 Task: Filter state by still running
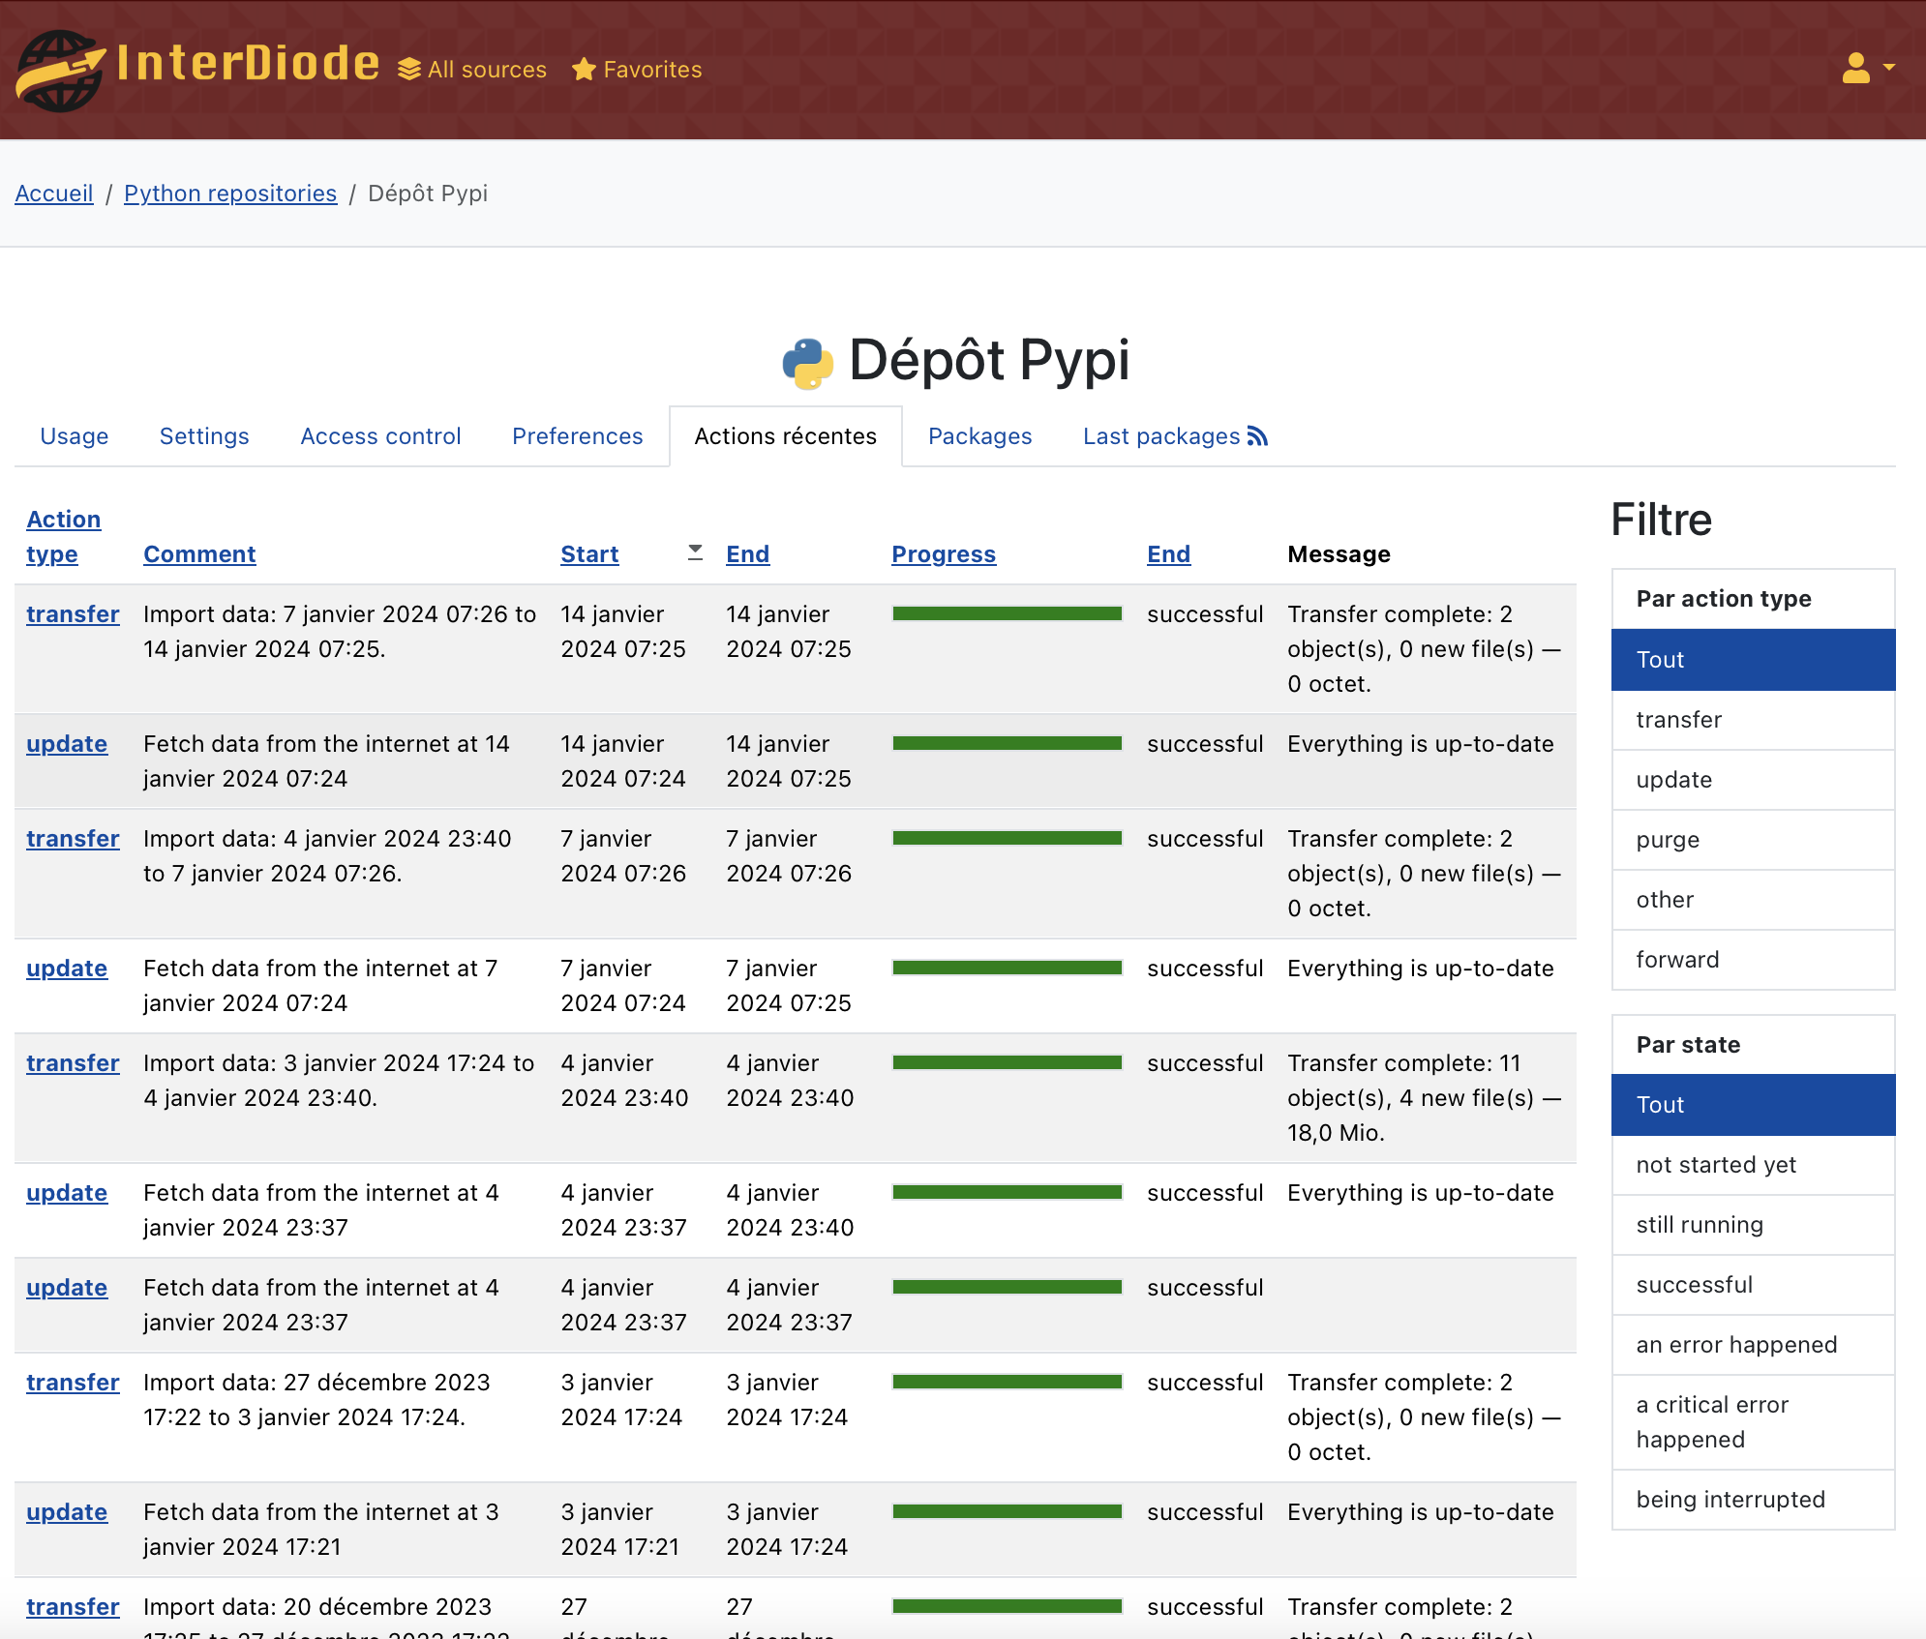pyautogui.click(x=1753, y=1225)
